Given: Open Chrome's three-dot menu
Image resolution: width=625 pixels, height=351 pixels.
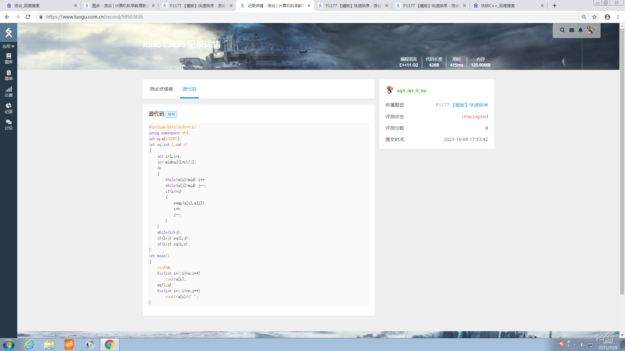Looking at the screenshot, I should click(x=618, y=17).
